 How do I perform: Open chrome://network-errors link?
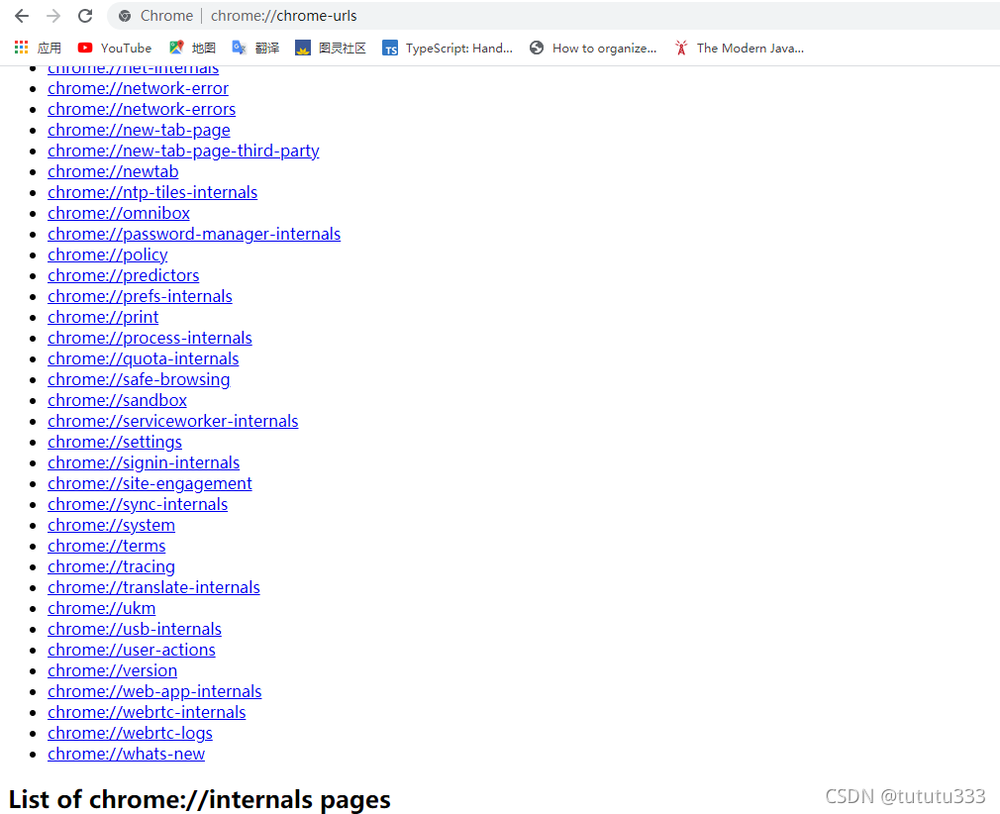(142, 109)
